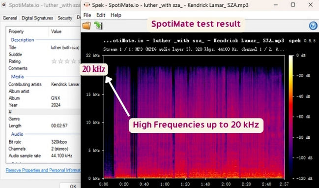Set star rating on the Rating row
Screen dimensions: 319x188
click(x=66, y=62)
